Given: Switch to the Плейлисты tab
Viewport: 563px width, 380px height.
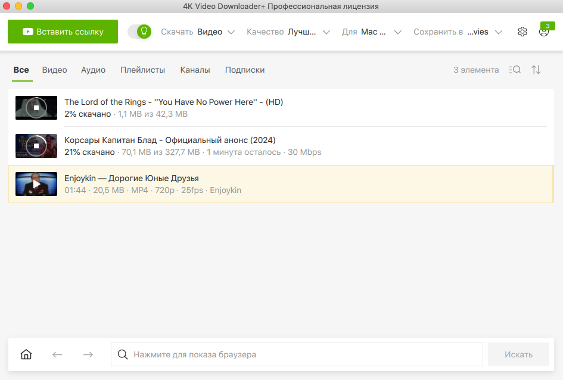Looking at the screenshot, I should coord(142,70).
